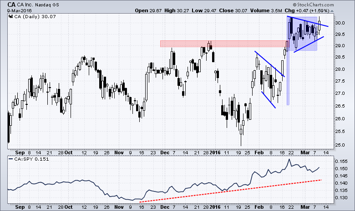This screenshot has width=355, height=211.
Task: Click '11' on the price panel date axis
Action: pyautogui.click(x=227, y=153)
